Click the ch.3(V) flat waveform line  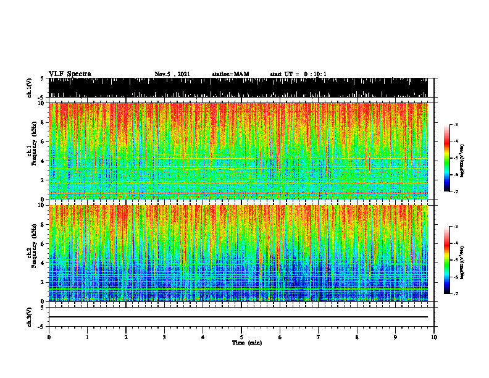pos(238,317)
